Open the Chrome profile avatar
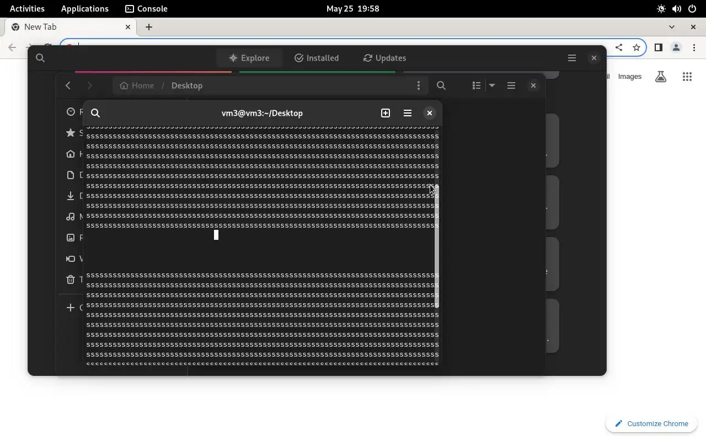Screen dimensions: 706x441 click(x=676, y=47)
